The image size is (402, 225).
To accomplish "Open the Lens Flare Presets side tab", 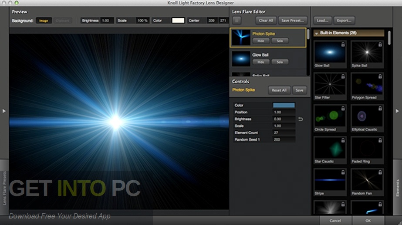I will 4,188.
